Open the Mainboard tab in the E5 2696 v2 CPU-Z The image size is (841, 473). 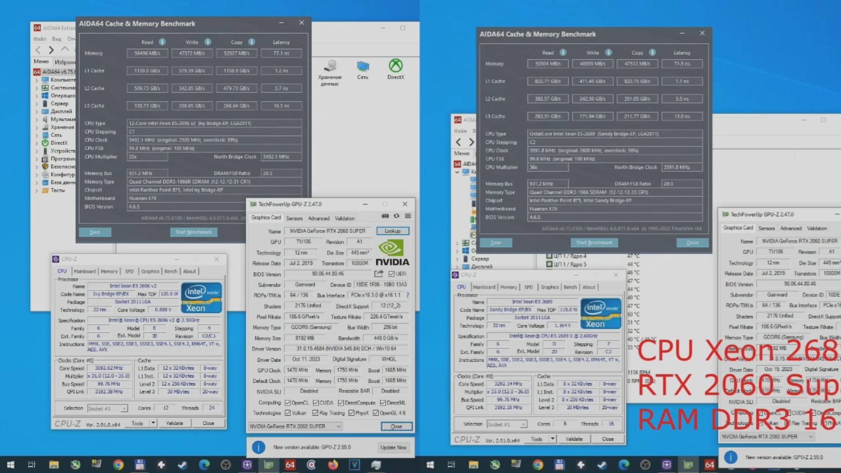[85, 272]
